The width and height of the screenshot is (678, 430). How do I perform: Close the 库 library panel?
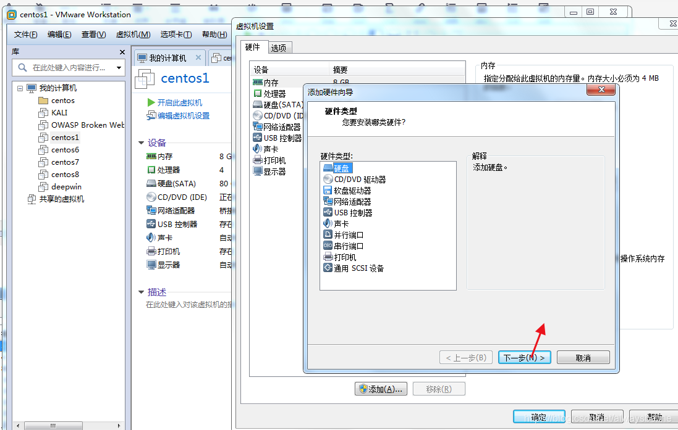pyautogui.click(x=122, y=52)
